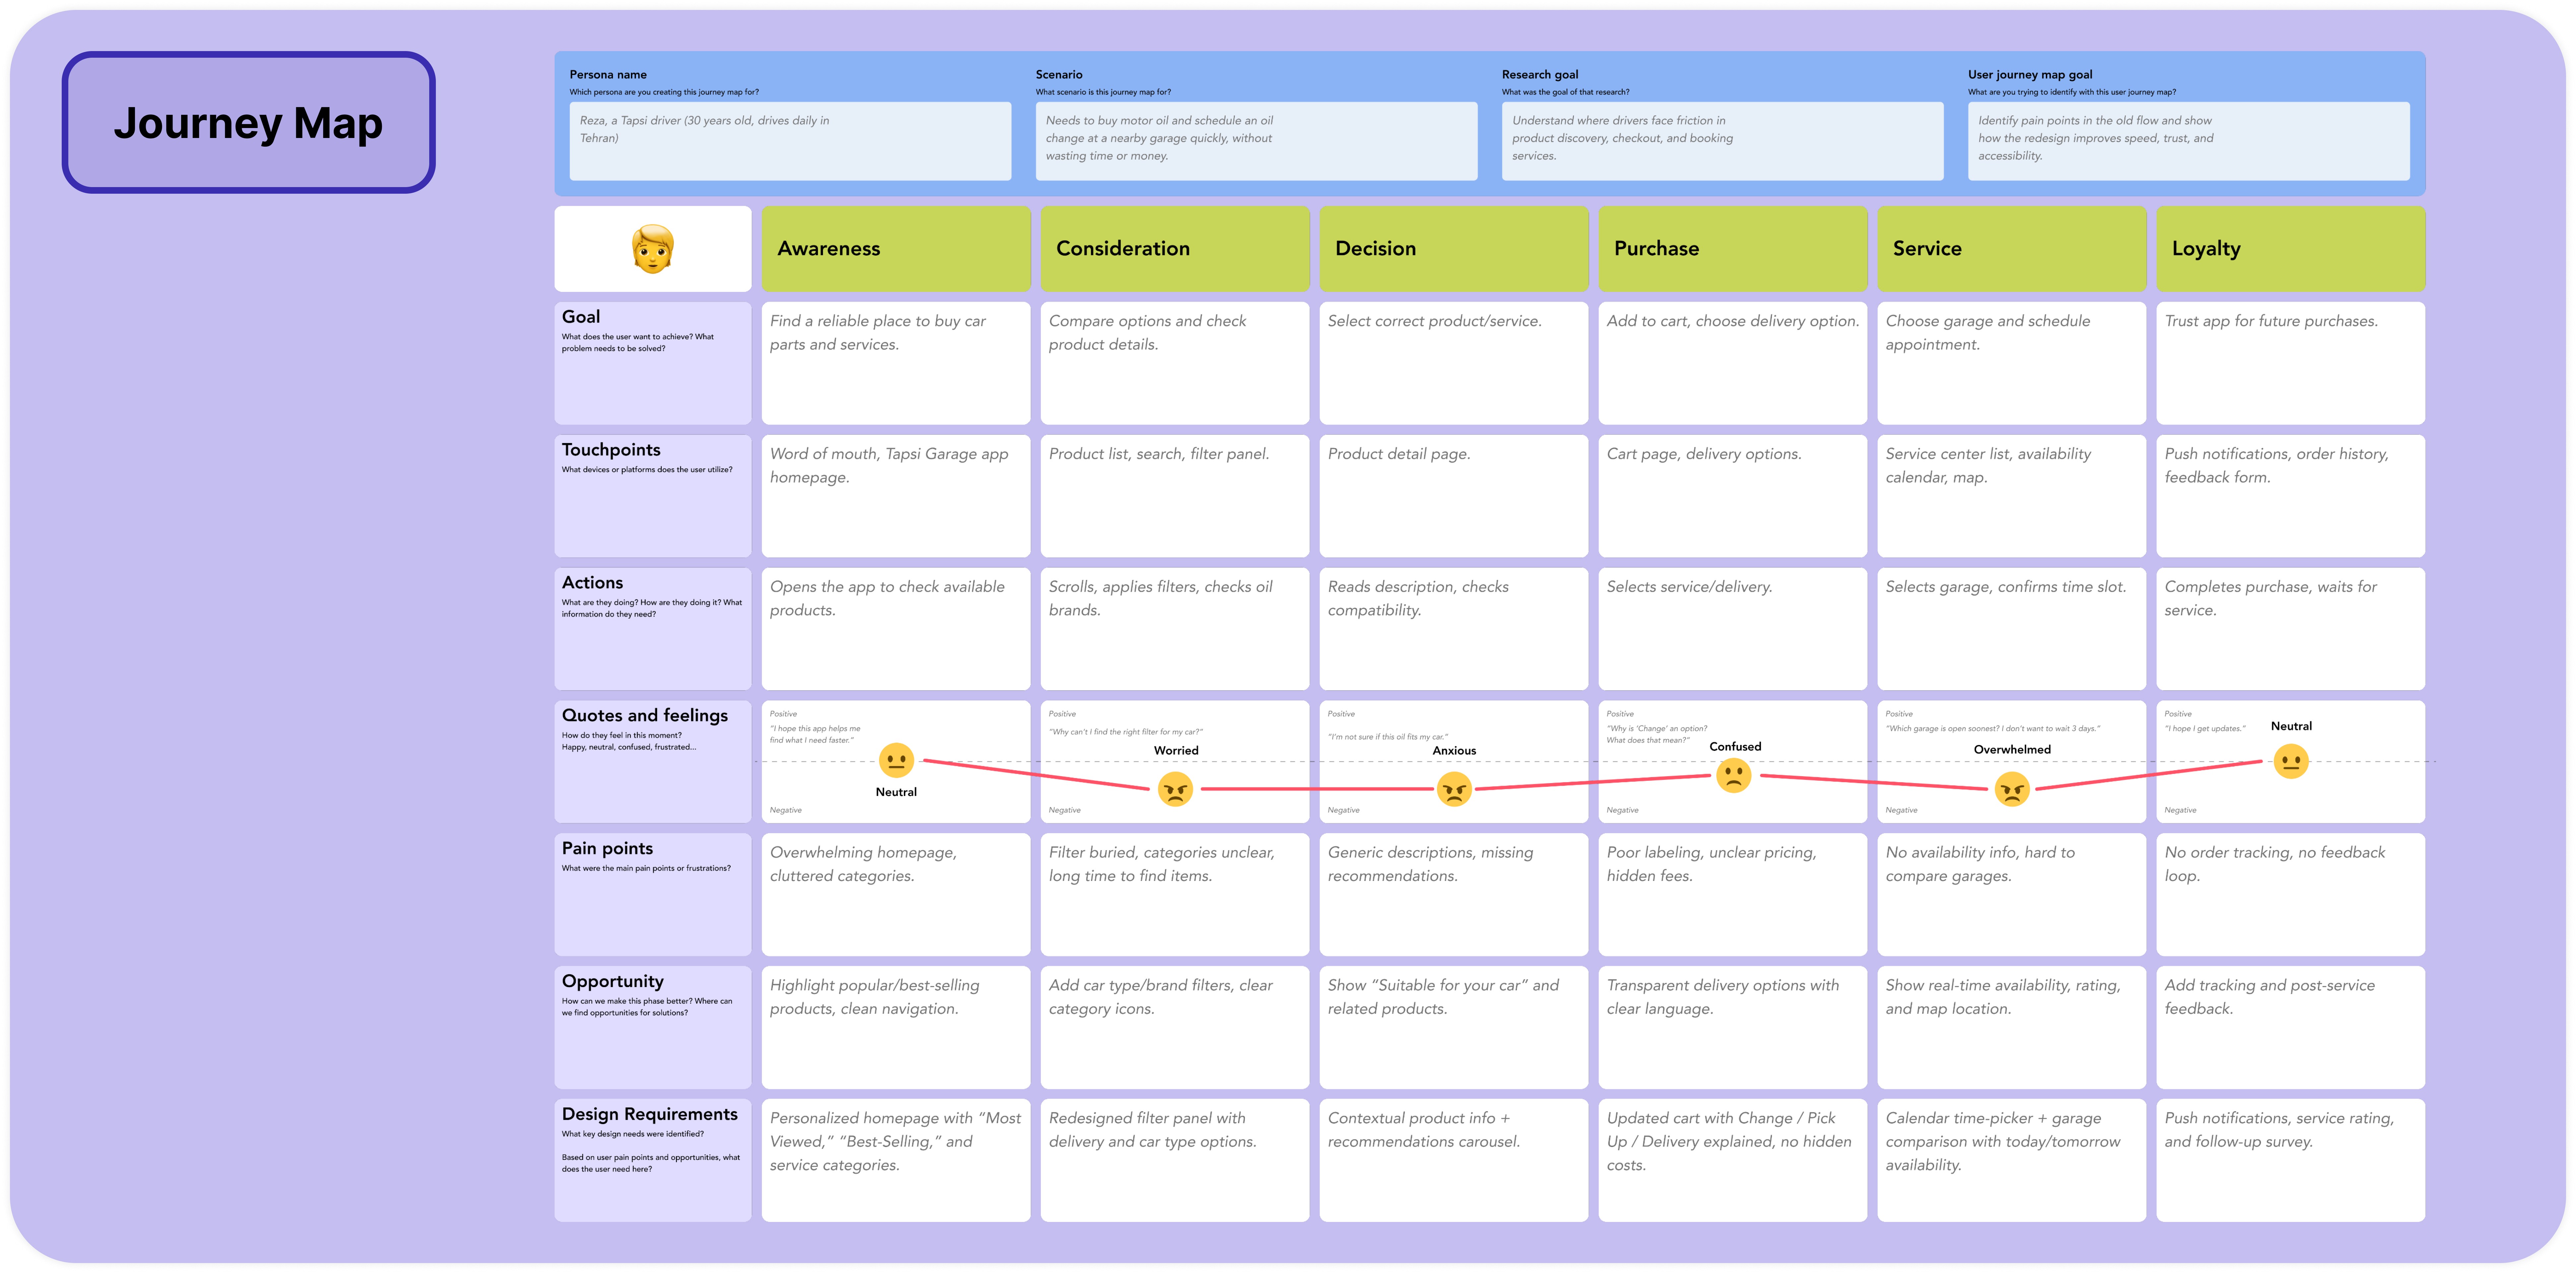Click 'Updated cart with Change / Pick Up' cell
Viewport: 2576px width, 1273px height.
pyautogui.click(x=1733, y=1160)
